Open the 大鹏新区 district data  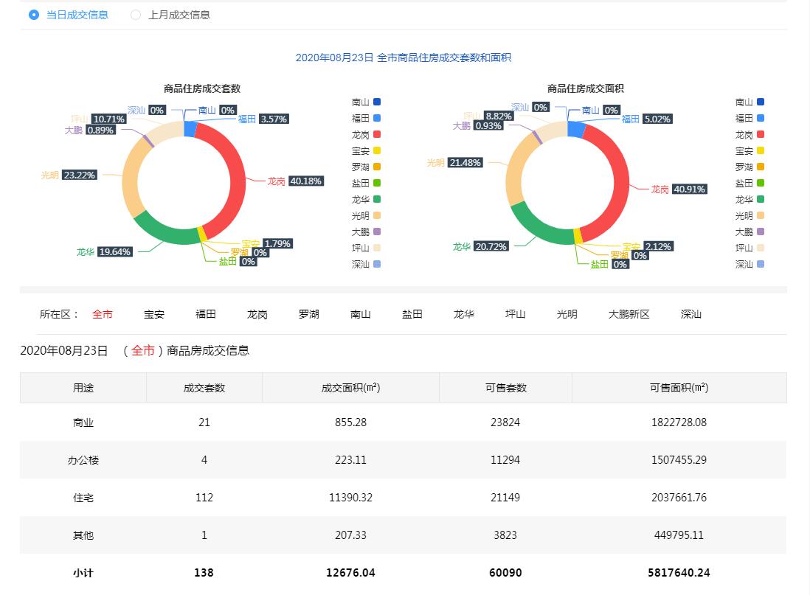point(629,314)
